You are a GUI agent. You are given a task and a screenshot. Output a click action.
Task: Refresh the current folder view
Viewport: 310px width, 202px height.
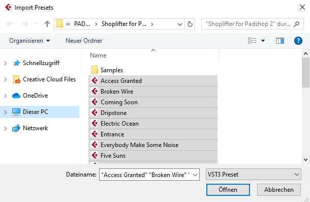(190, 24)
